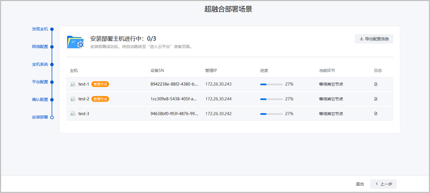Click the 管理节点 badge on test-1

(x=100, y=84)
